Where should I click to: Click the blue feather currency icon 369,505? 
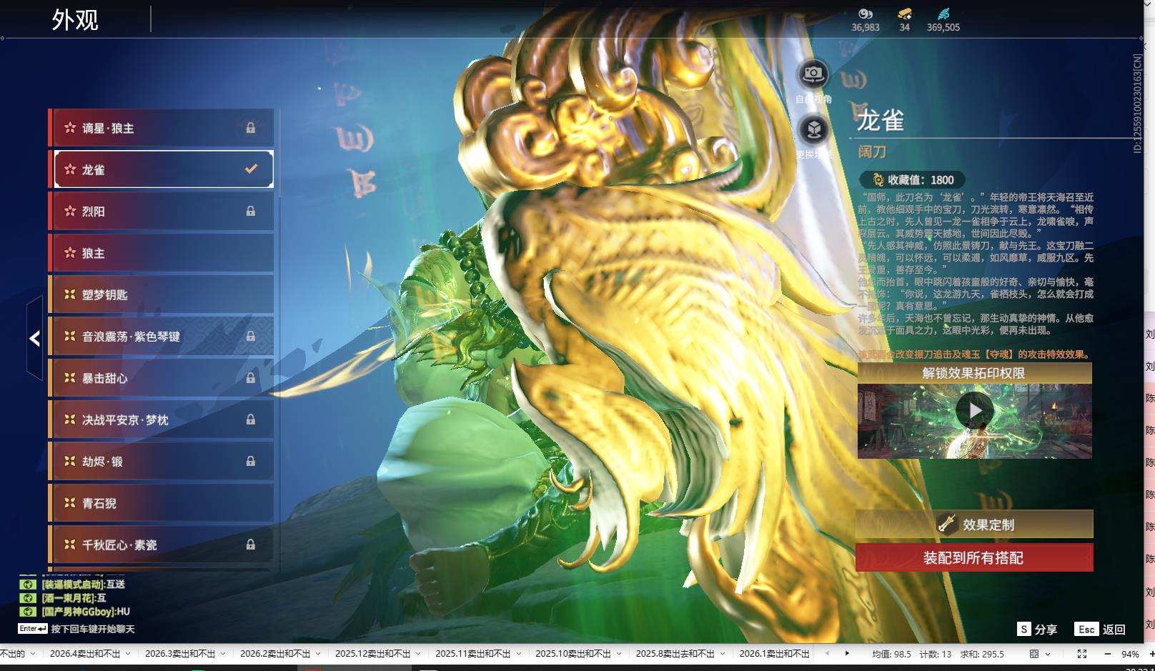943,14
